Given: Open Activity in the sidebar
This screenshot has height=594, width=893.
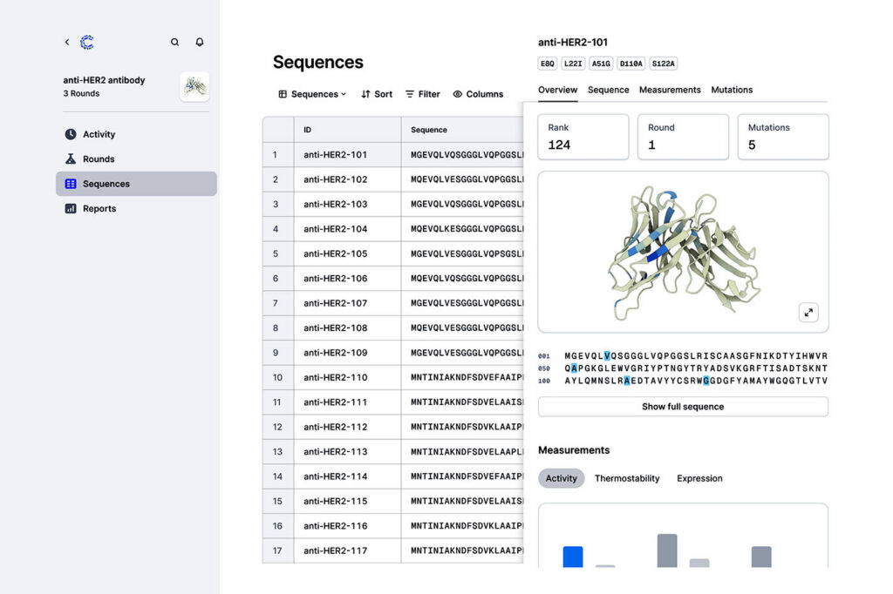Looking at the screenshot, I should (99, 134).
